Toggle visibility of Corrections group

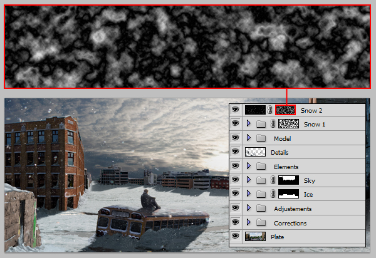coord(236,222)
